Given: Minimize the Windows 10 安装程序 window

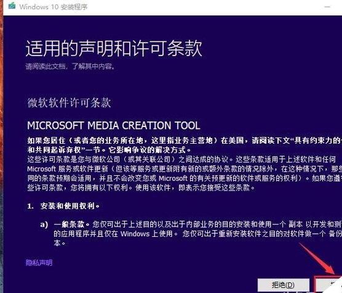Looking at the screenshot, I should coord(327,7).
